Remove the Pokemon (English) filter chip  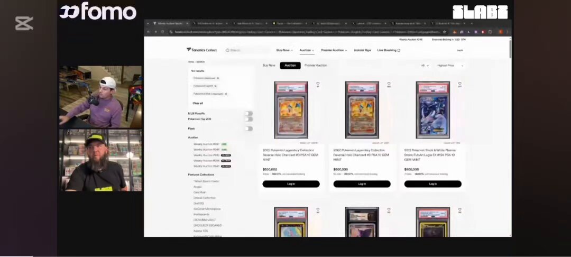tap(215, 86)
